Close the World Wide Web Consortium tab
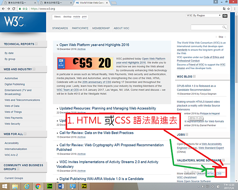238x190 pixels. pyautogui.click(x=107, y=3)
